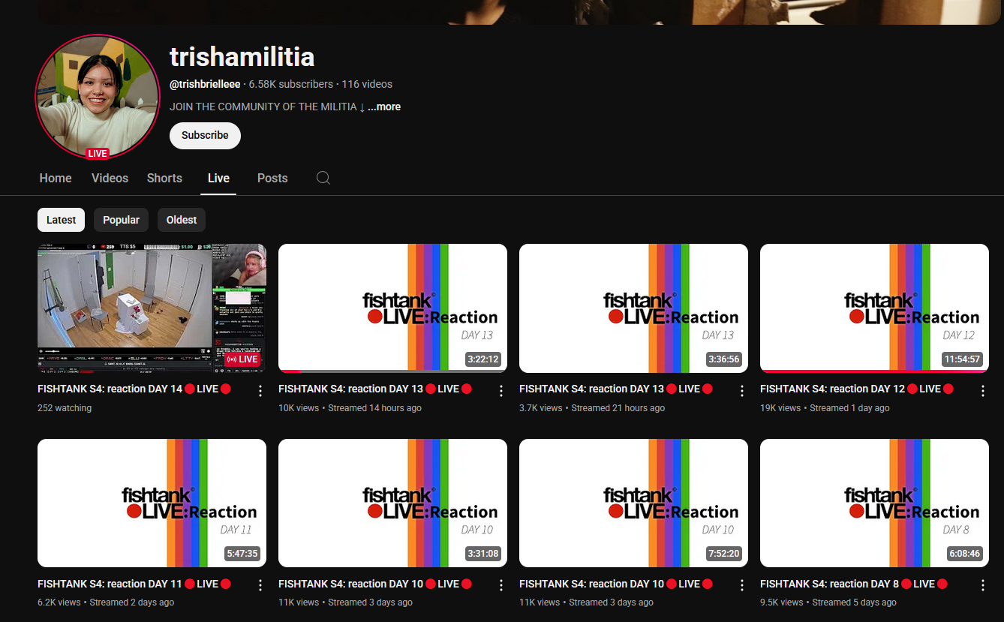Play the DAY 8 thumbnail
The height and width of the screenshot is (622, 1004).
874,503
